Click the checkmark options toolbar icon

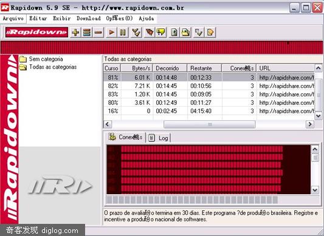click(199, 32)
